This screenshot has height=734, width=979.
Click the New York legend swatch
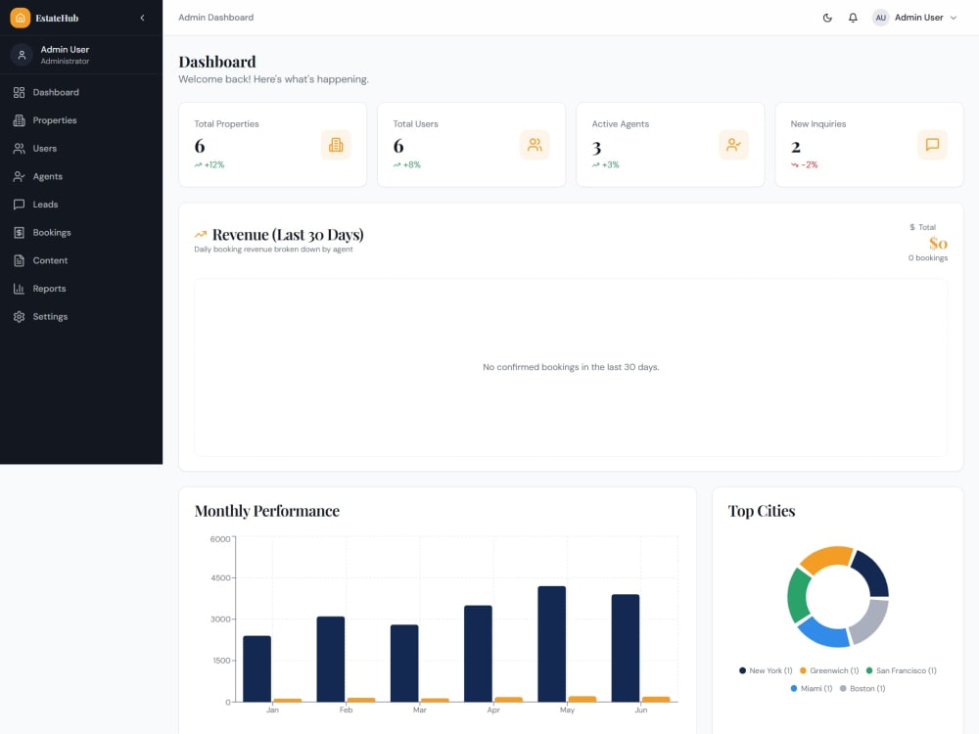tap(742, 671)
